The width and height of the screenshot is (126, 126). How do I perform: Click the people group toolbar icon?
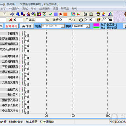[x=91, y=14]
